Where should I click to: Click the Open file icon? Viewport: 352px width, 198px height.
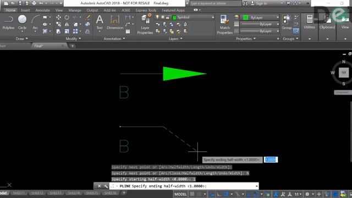point(13,3)
